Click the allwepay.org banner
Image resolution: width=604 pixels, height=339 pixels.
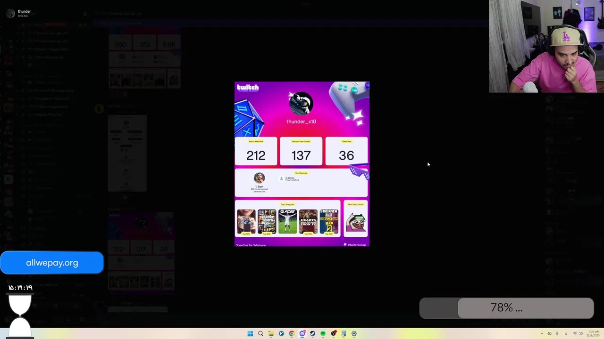(x=52, y=263)
